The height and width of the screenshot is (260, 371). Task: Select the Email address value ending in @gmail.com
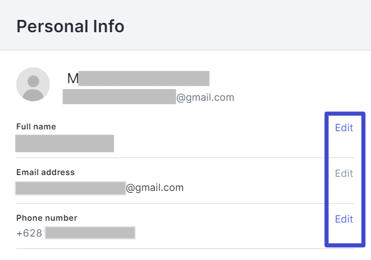(99, 188)
